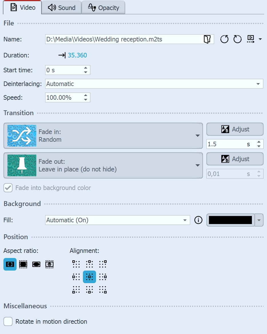Open the file browser next to Name field
The height and width of the screenshot is (334, 267).
tap(207, 39)
